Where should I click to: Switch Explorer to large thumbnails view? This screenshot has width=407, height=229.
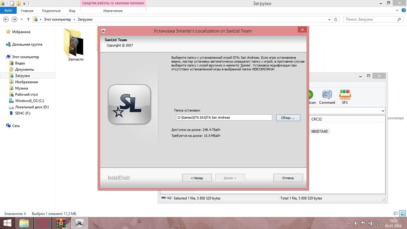402,214
